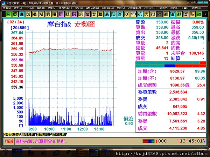Viewport: 210px width, 157px height.
Task: Open the 主力(M) menu
Action: tap(29, 8)
